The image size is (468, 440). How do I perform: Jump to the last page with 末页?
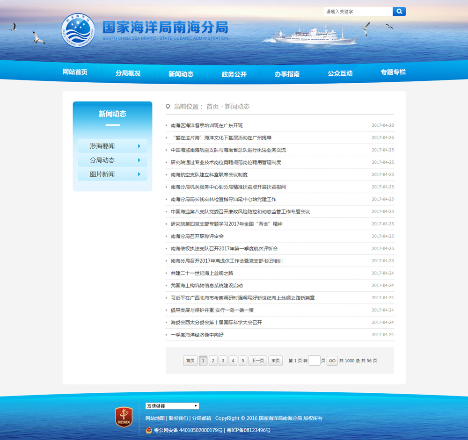275,361
